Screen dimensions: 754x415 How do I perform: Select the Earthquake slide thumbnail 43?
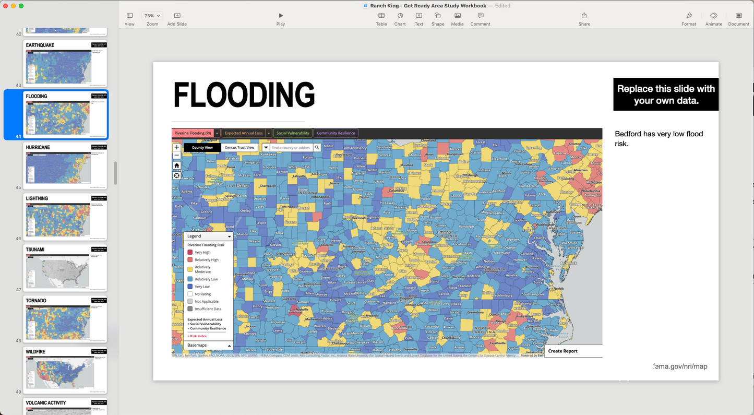[65, 63]
